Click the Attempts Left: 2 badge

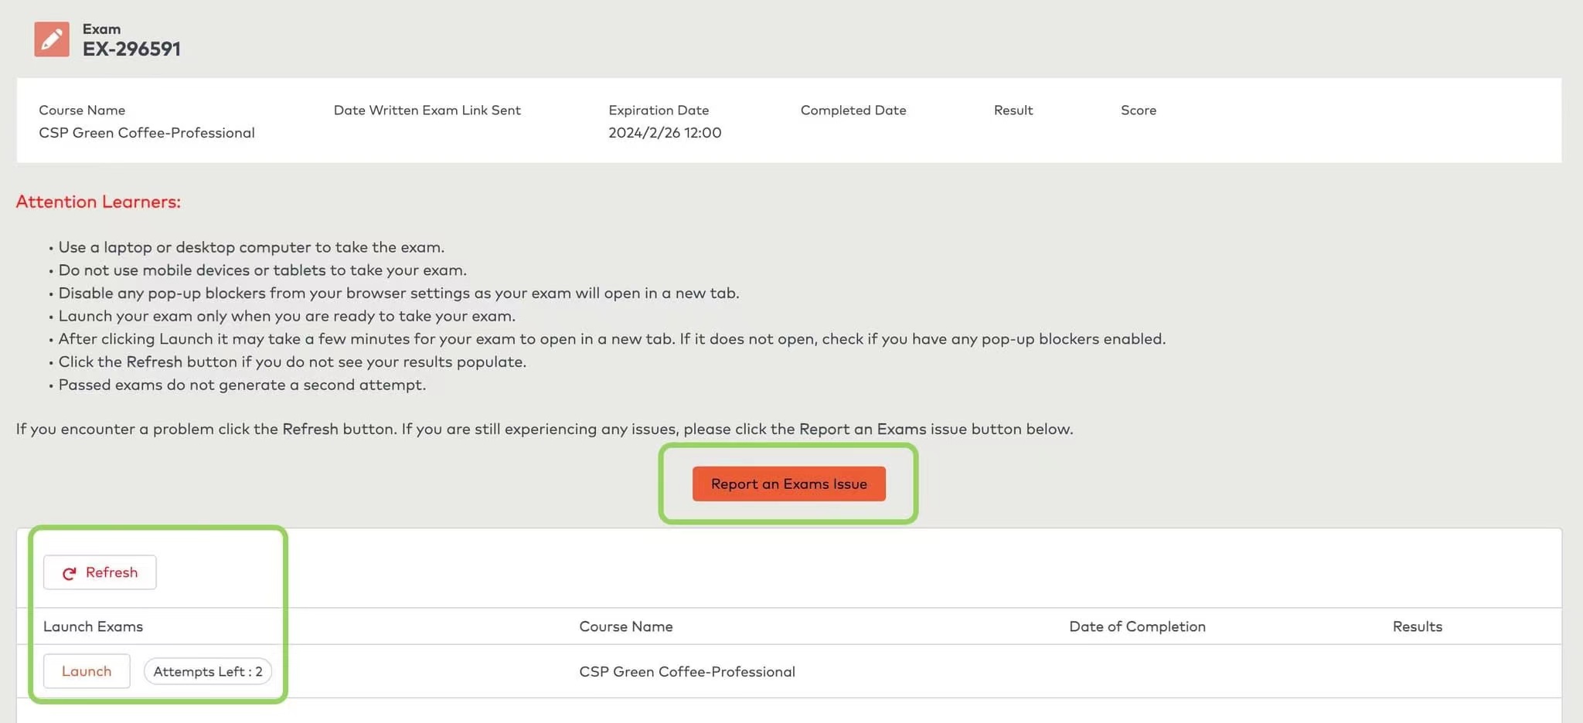(207, 671)
